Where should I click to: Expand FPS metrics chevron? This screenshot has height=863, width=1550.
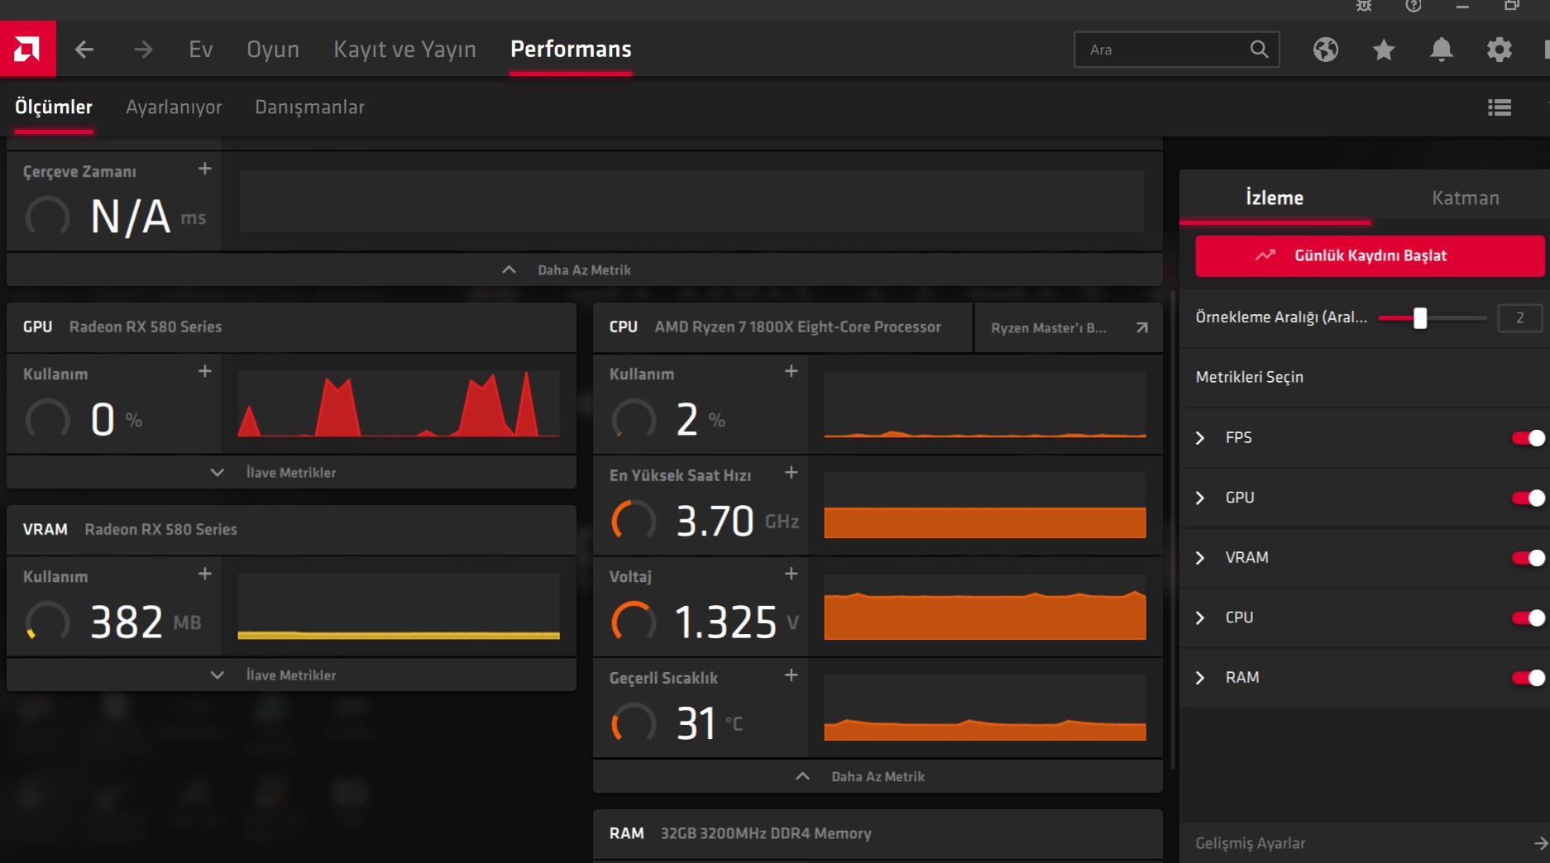click(x=1200, y=438)
